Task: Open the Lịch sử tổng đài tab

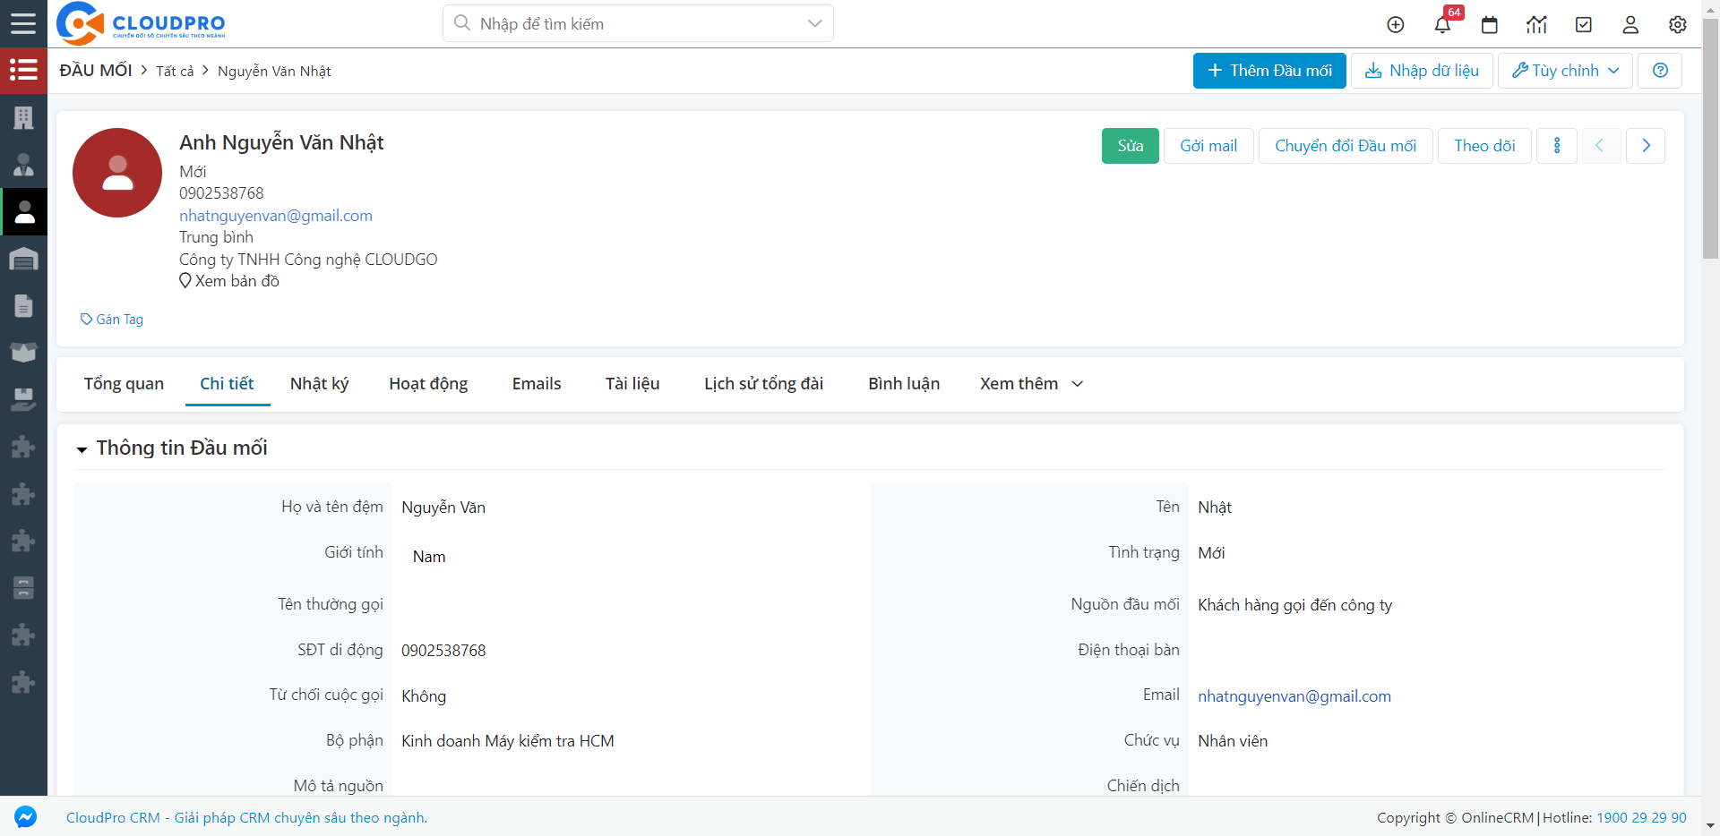Action: [763, 384]
